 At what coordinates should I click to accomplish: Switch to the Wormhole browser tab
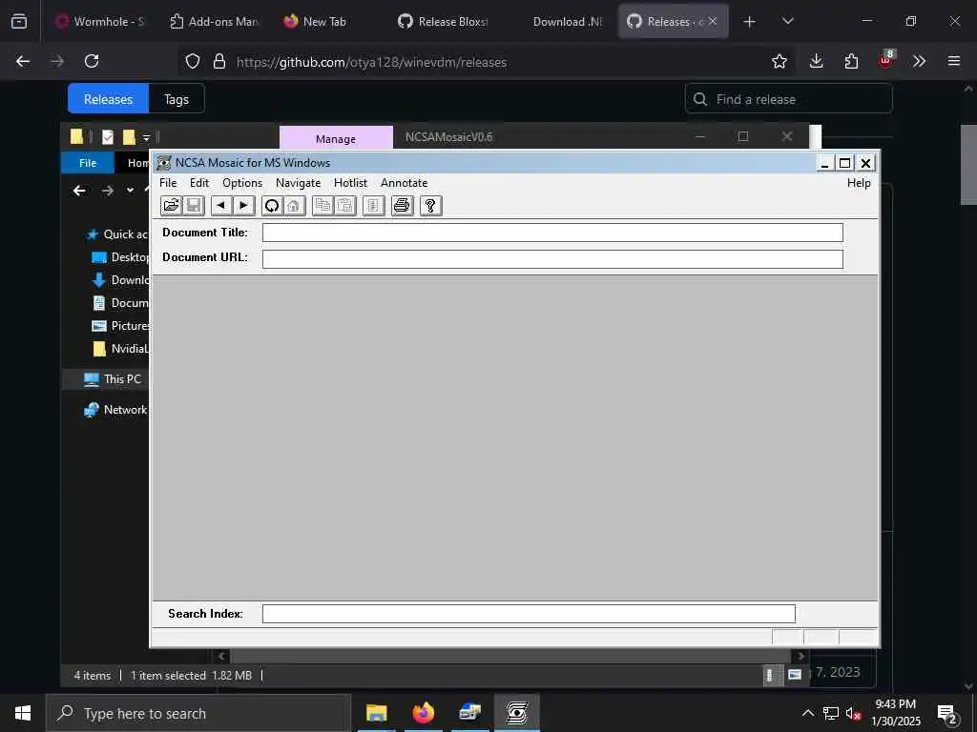coord(99,22)
